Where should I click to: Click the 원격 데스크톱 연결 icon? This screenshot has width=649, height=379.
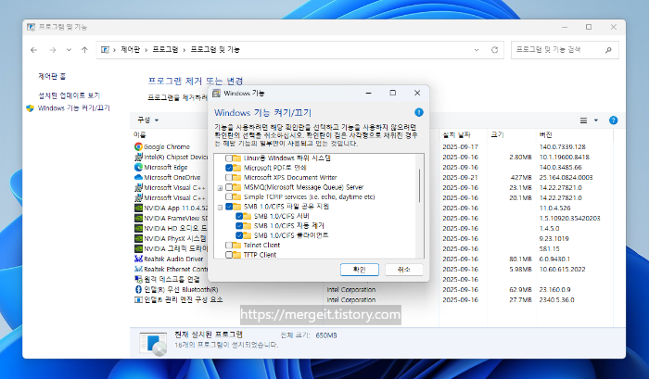pyautogui.click(x=138, y=279)
